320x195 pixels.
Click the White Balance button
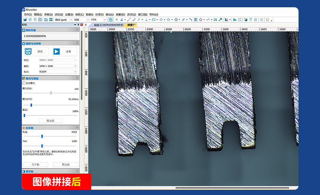(36, 164)
